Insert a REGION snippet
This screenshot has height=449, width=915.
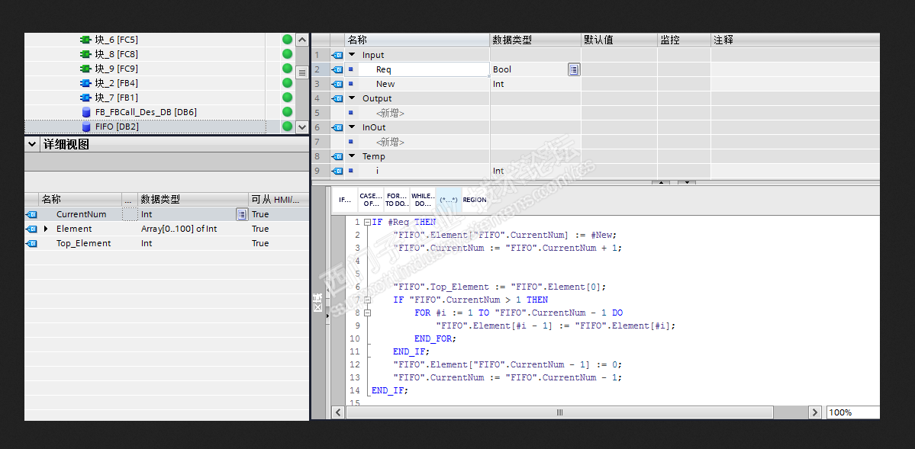pos(475,200)
